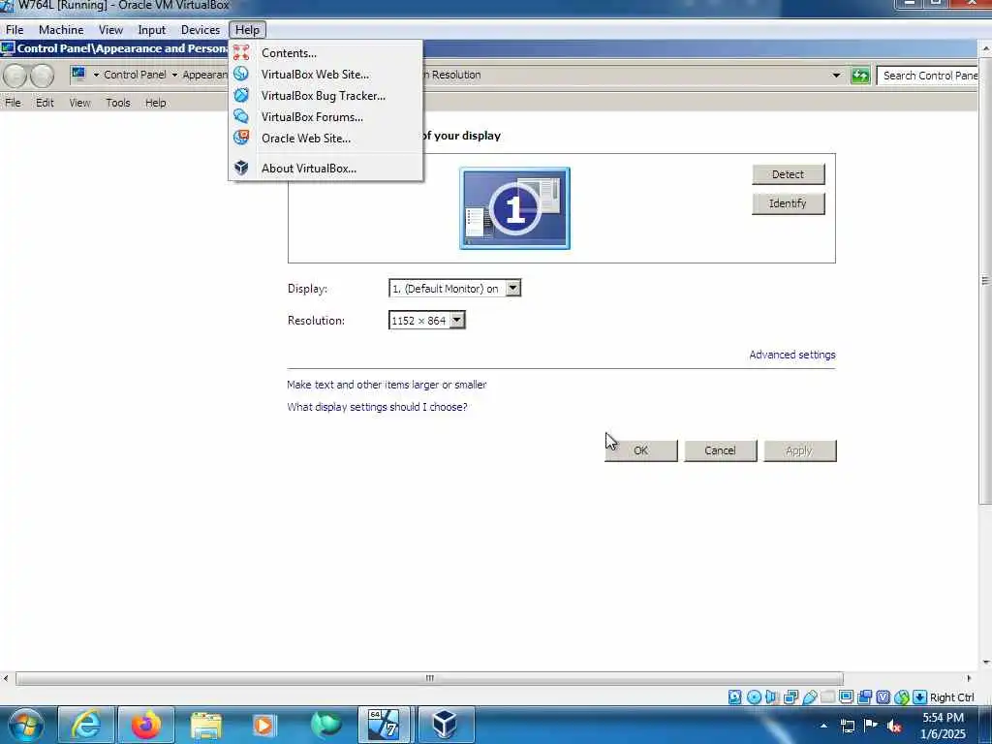Click the Control Panel forward arrow button
This screenshot has width=992, height=744.
pyautogui.click(x=43, y=76)
